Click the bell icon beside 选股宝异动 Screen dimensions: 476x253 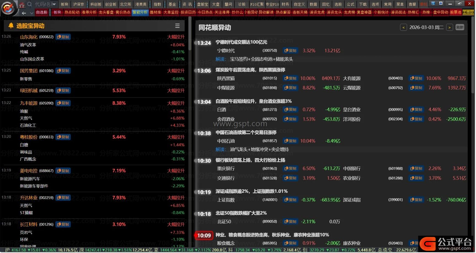[x=11, y=26]
